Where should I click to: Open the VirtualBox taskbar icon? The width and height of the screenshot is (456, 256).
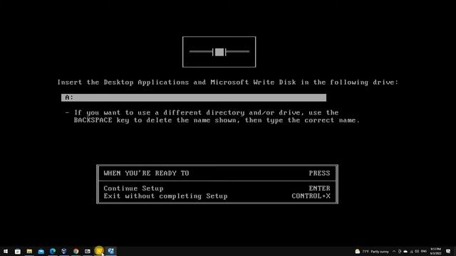tap(64, 251)
